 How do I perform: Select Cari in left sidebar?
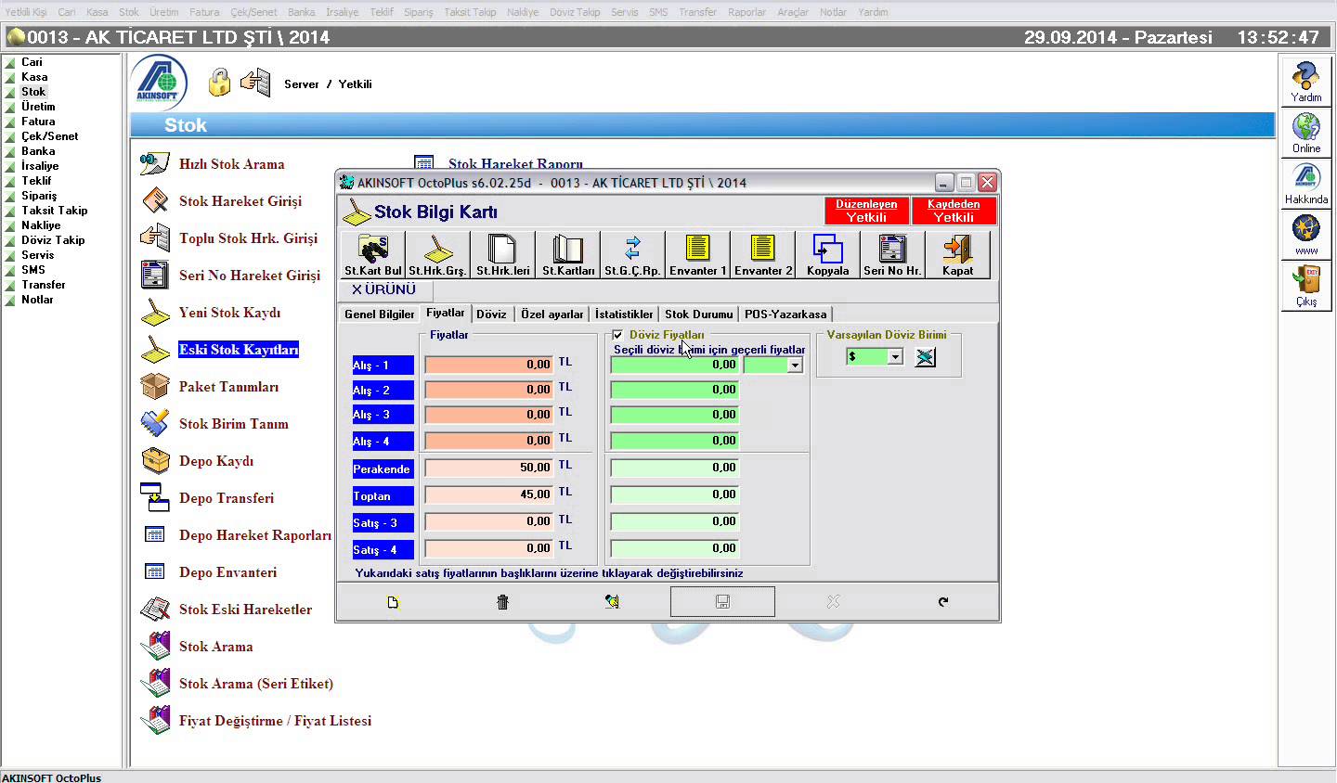click(x=32, y=62)
